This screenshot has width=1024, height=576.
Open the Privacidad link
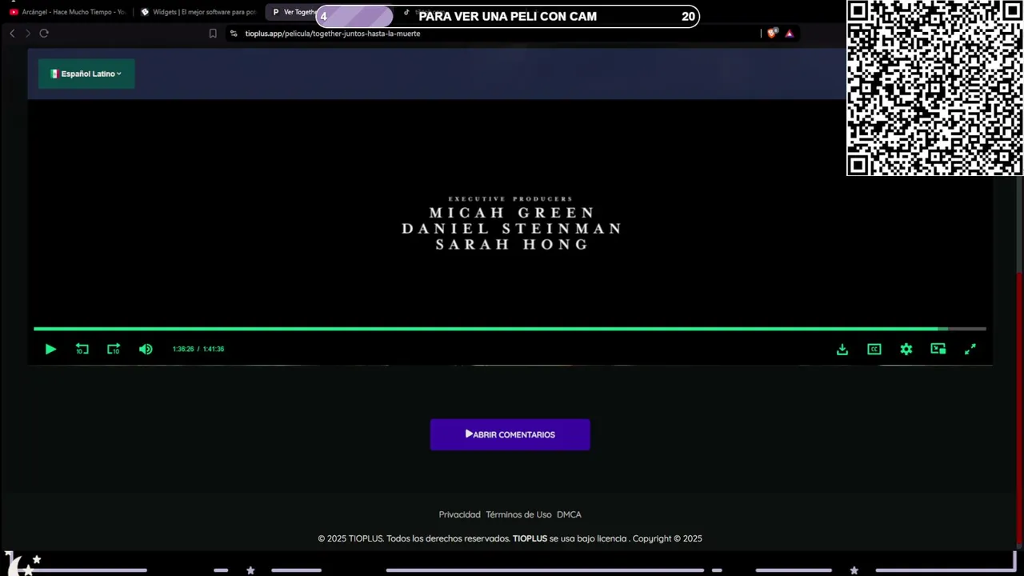(459, 514)
